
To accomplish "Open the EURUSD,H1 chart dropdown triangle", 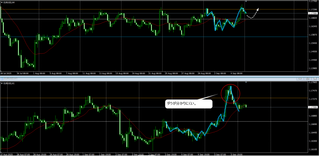I will (2, 83).
